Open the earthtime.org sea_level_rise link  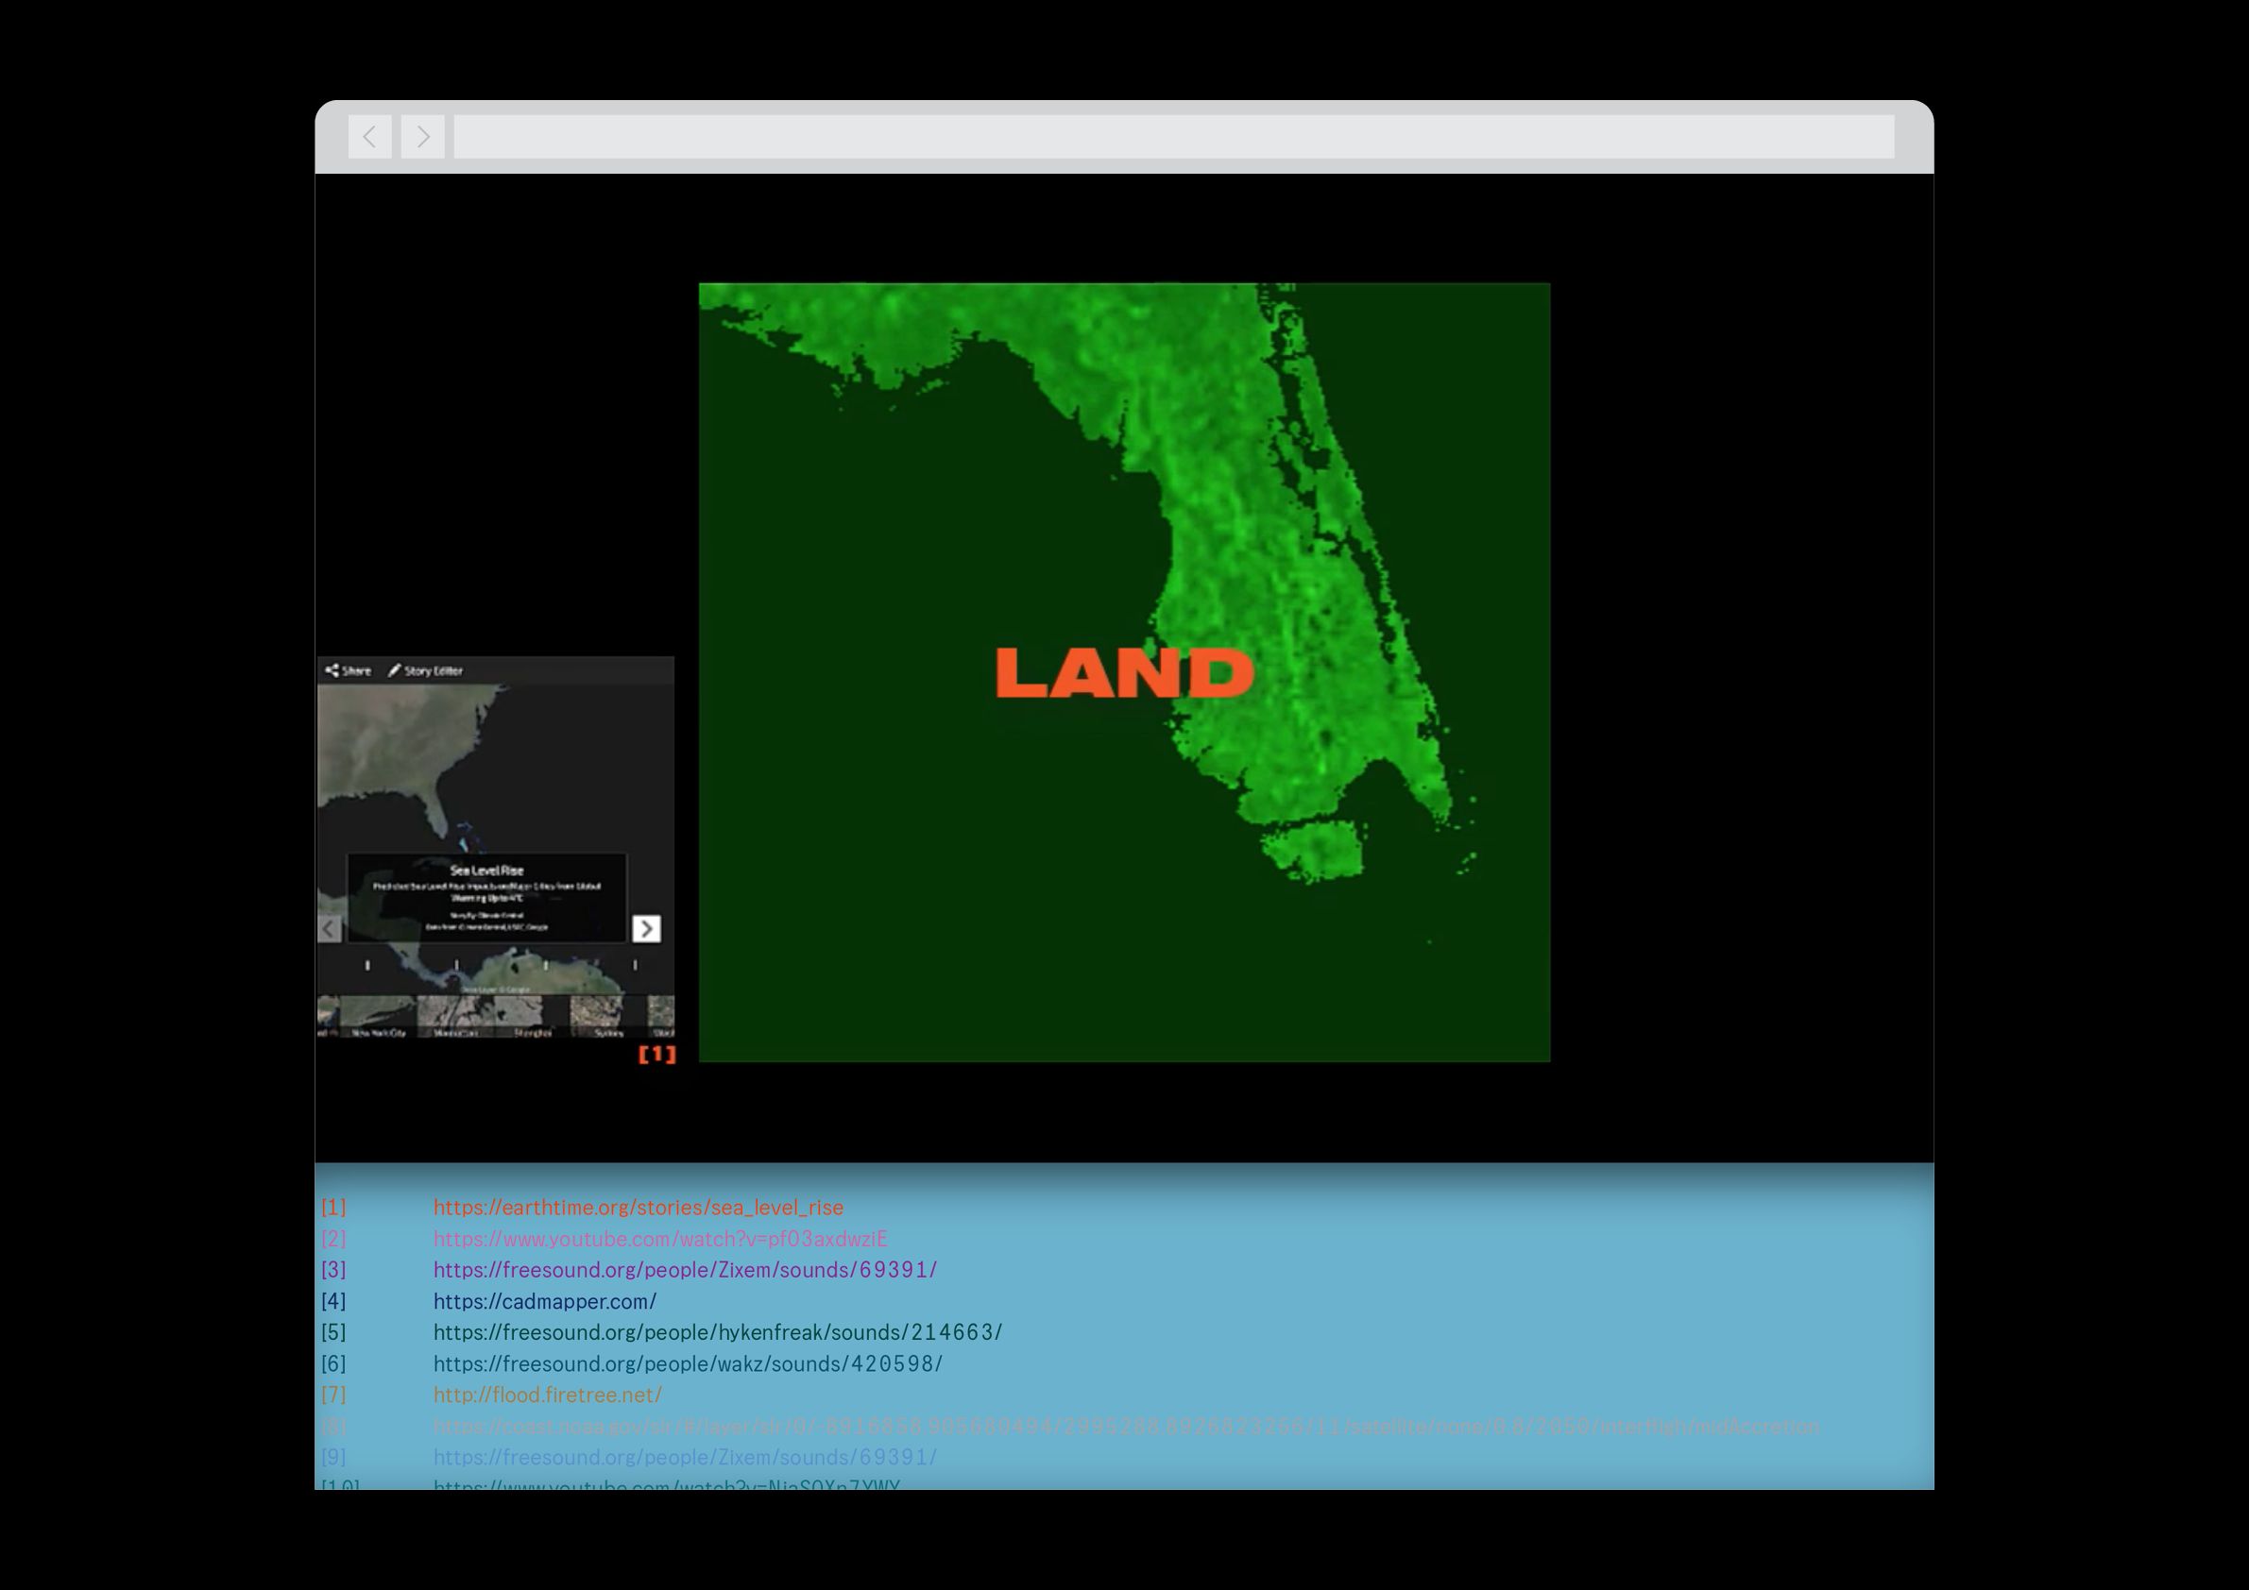pos(638,1208)
